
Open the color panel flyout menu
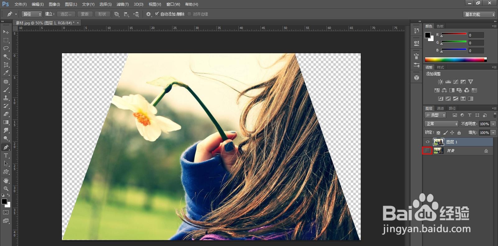pyautogui.click(x=494, y=26)
